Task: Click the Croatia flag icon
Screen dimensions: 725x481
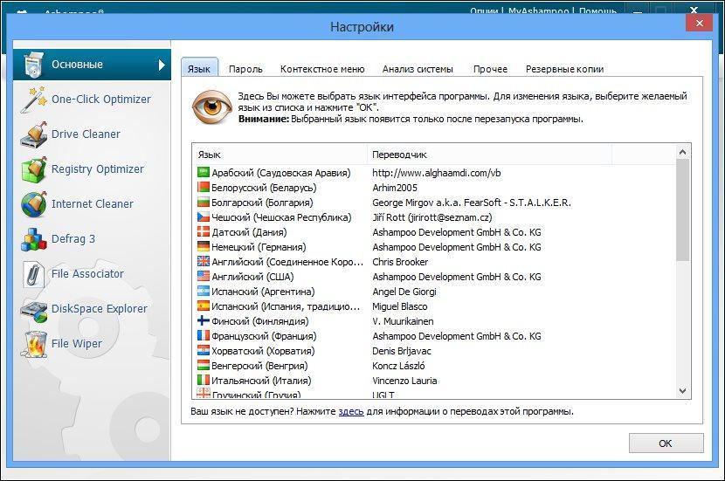Action: coord(204,350)
